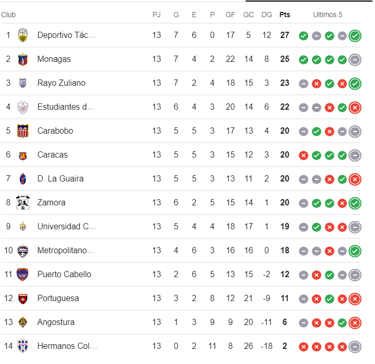Viewport: 375px width, 364px height.
Task: Click Hermanos Colmenarez's most recent draw icon
Action: click(355, 347)
